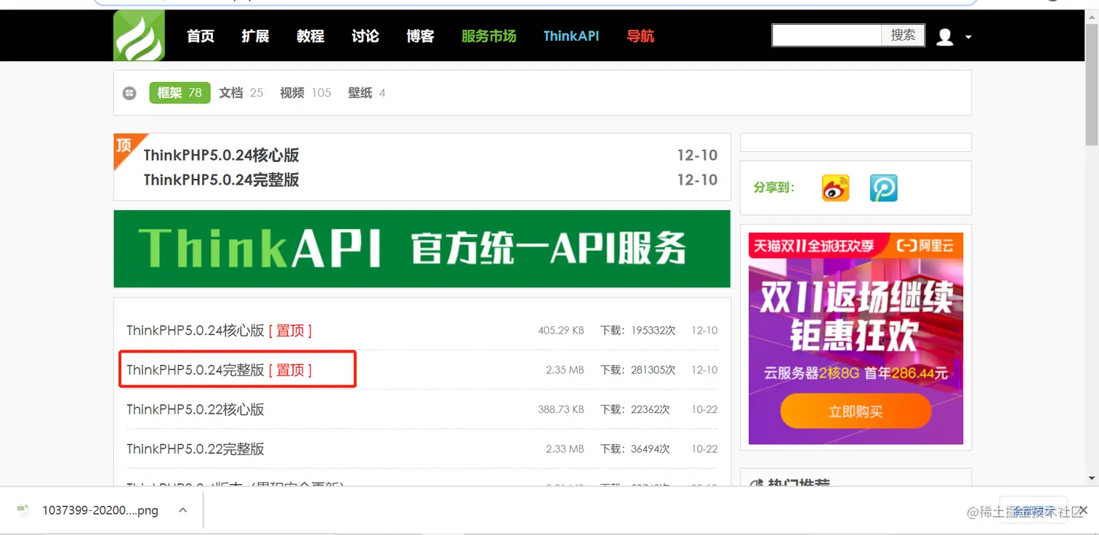Image resolution: width=1099 pixels, height=535 pixels.
Task: Open the user account avatar icon
Action: (945, 36)
